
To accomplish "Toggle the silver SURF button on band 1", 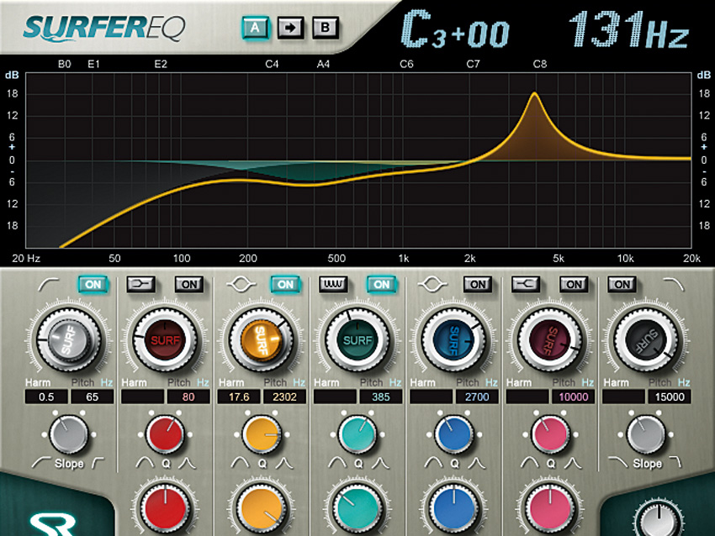I will click(x=68, y=339).
